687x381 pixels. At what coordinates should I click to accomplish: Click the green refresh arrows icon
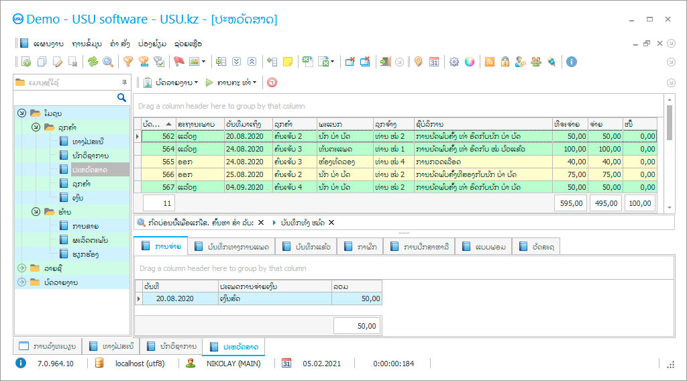pyautogui.click(x=93, y=62)
